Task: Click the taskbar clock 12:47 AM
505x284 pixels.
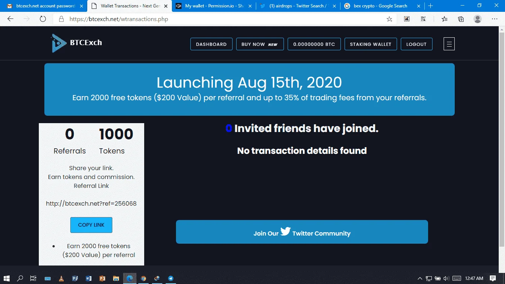Action: (x=474, y=278)
